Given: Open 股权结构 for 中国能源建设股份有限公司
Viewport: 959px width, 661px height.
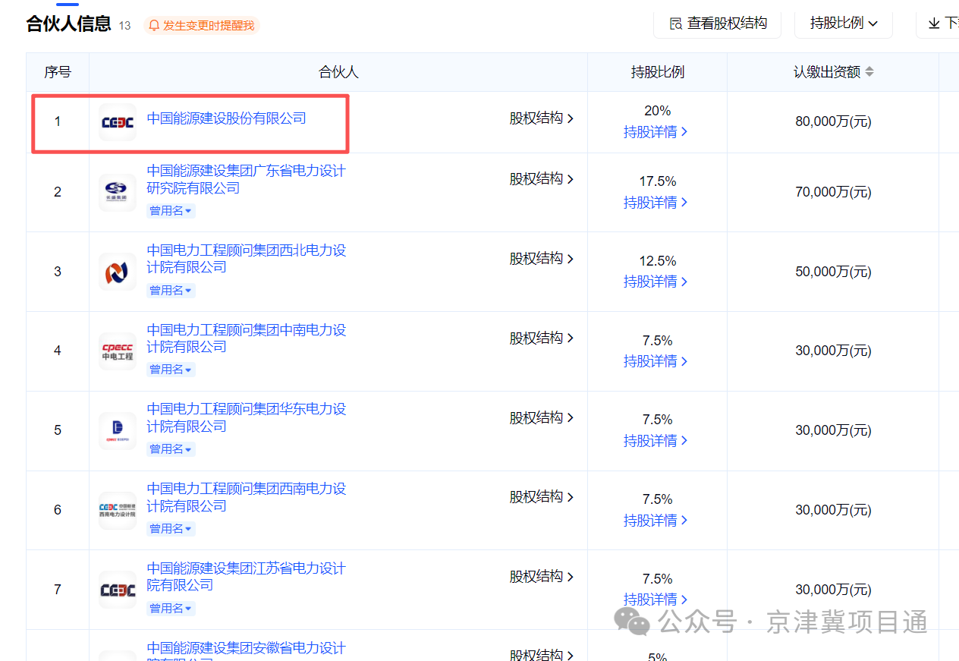Looking at the screenshot, I should pos(542,118).
